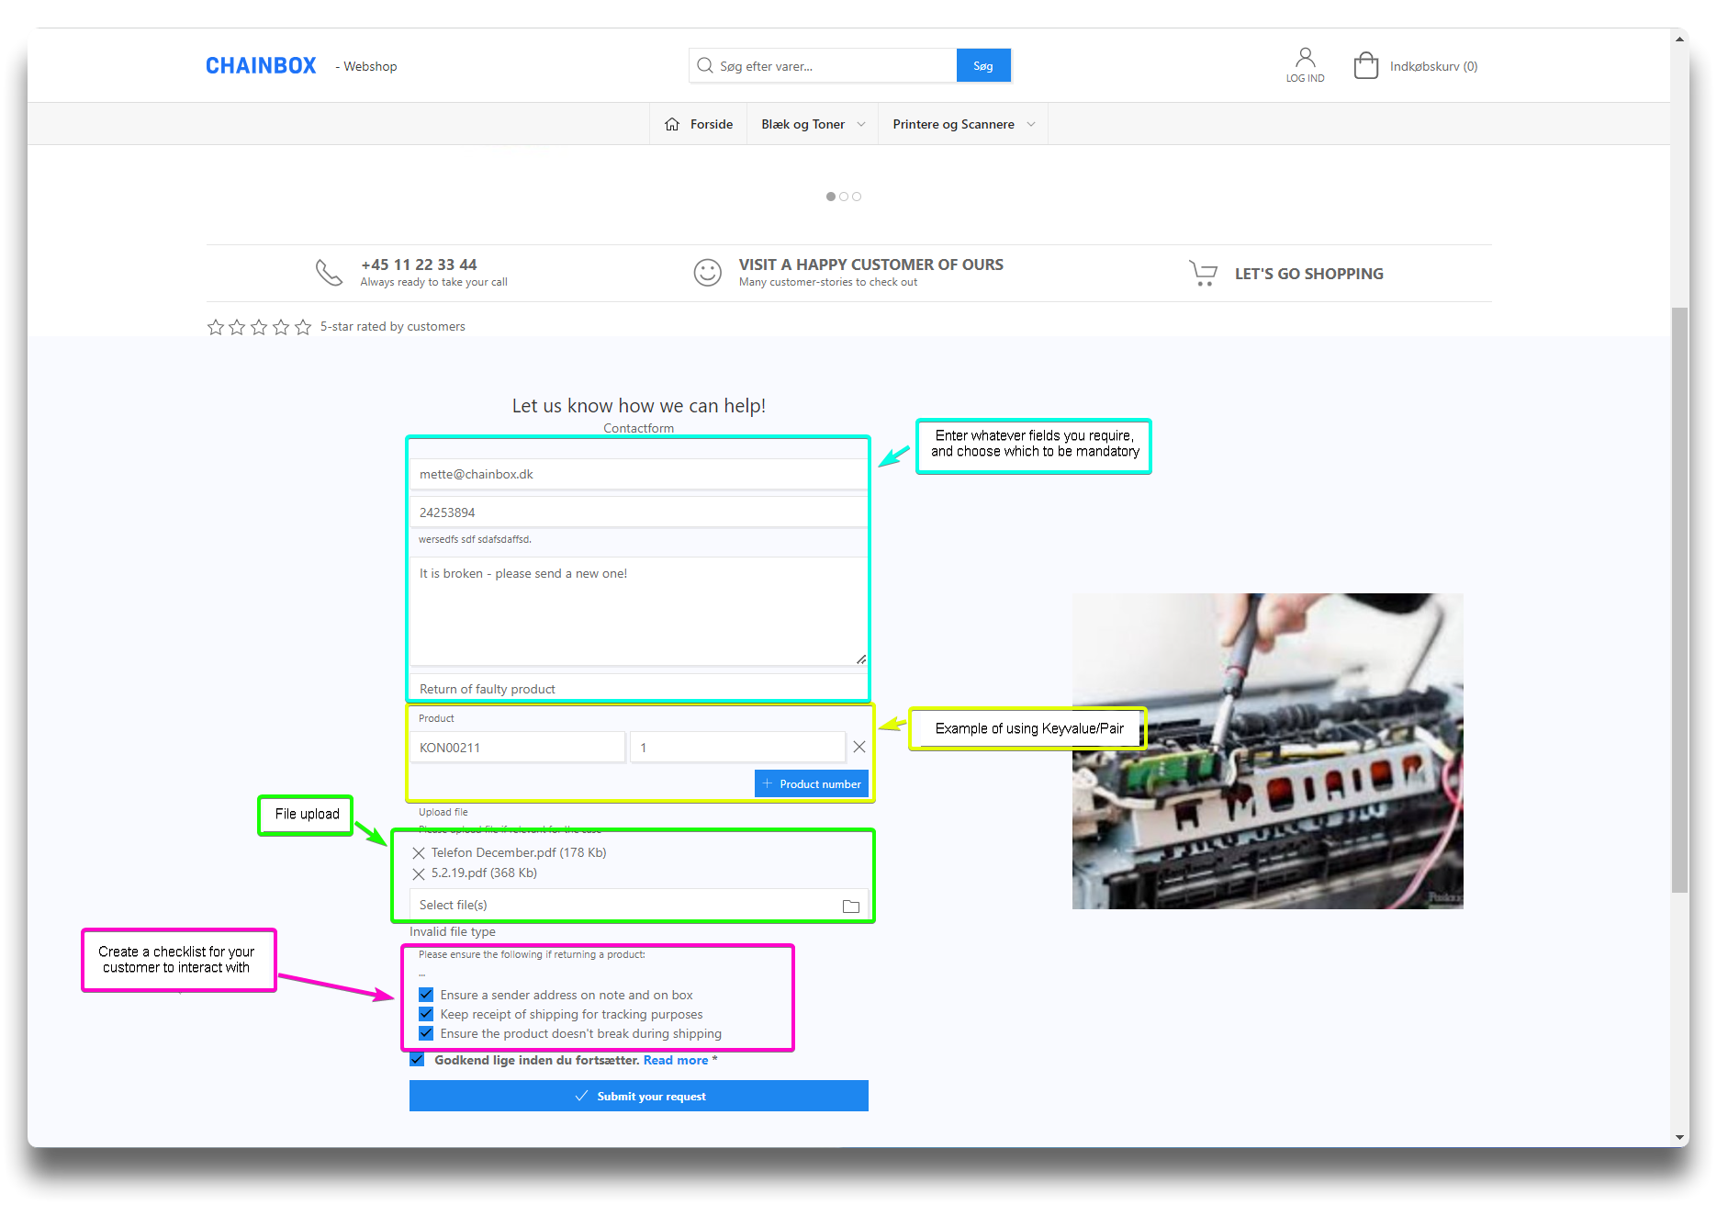Click the printer repair photo
1717x1205 pixels.
click(x=1267, y=751)
